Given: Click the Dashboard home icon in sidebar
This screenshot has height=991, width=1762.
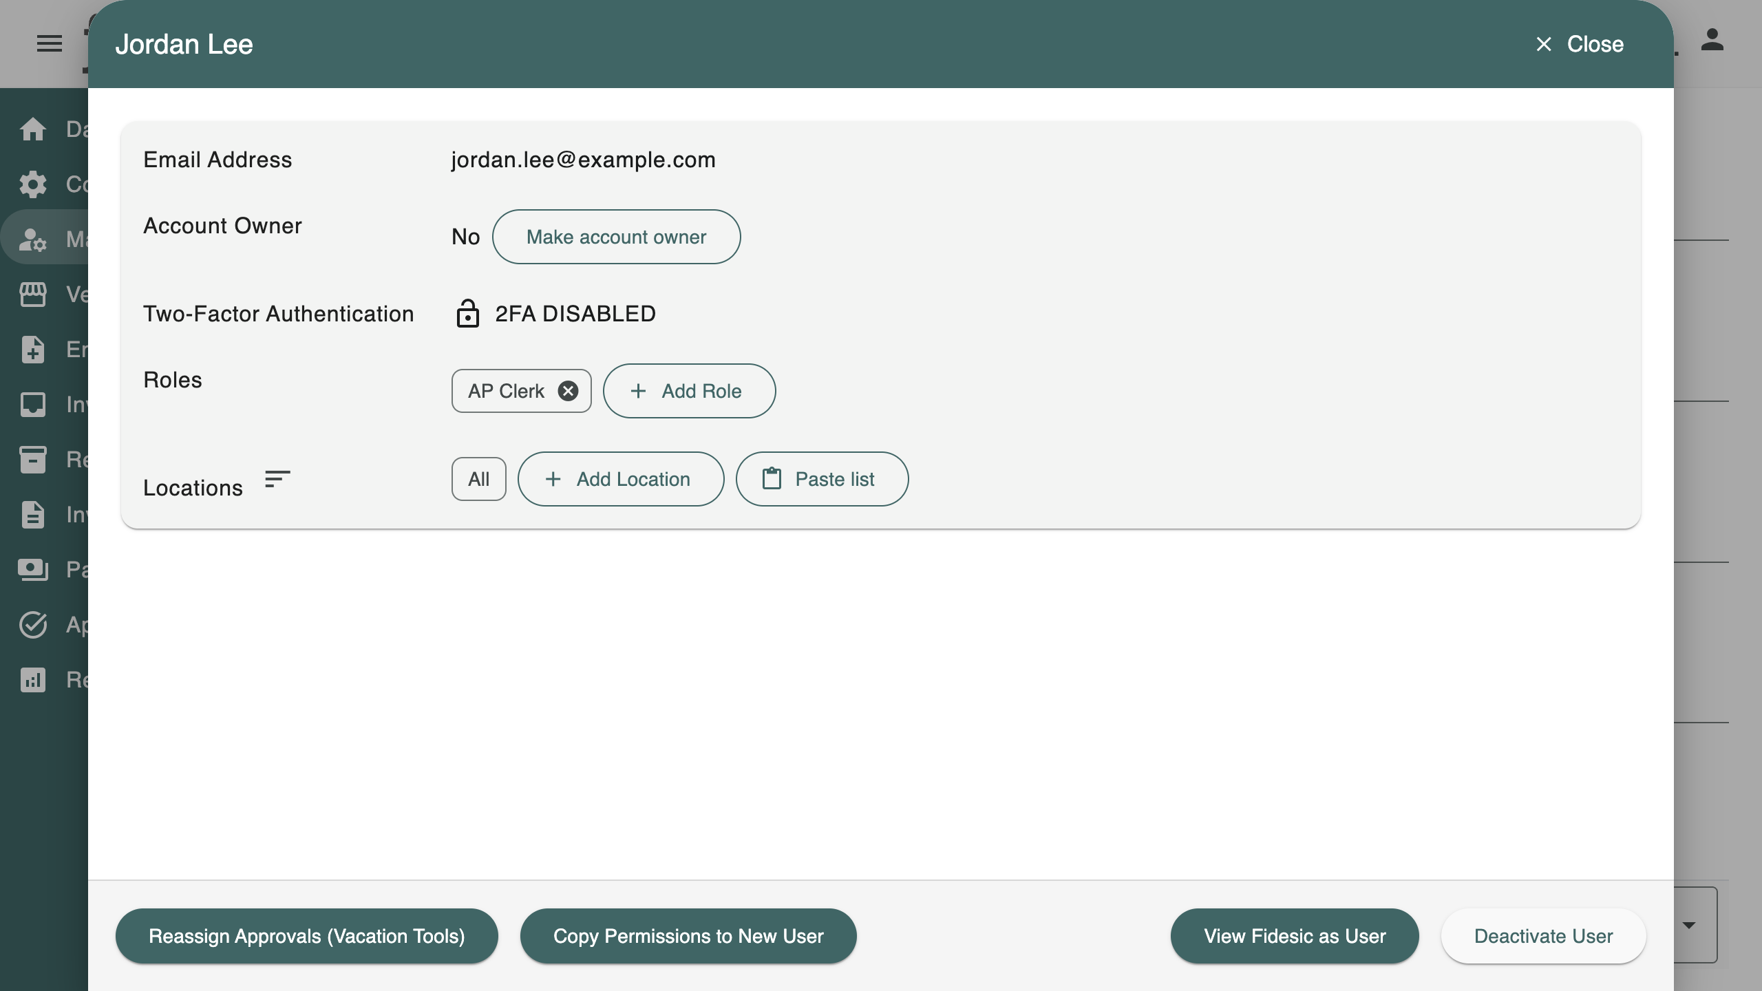Looking at the screenshot, I should [33, 129].
